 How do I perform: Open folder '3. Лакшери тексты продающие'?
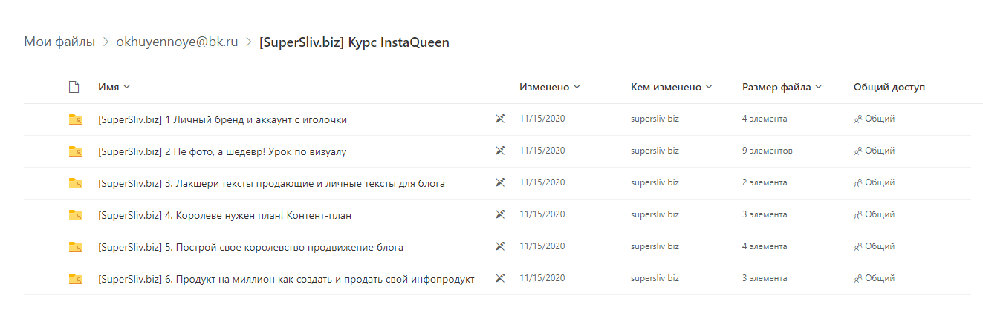271,183
